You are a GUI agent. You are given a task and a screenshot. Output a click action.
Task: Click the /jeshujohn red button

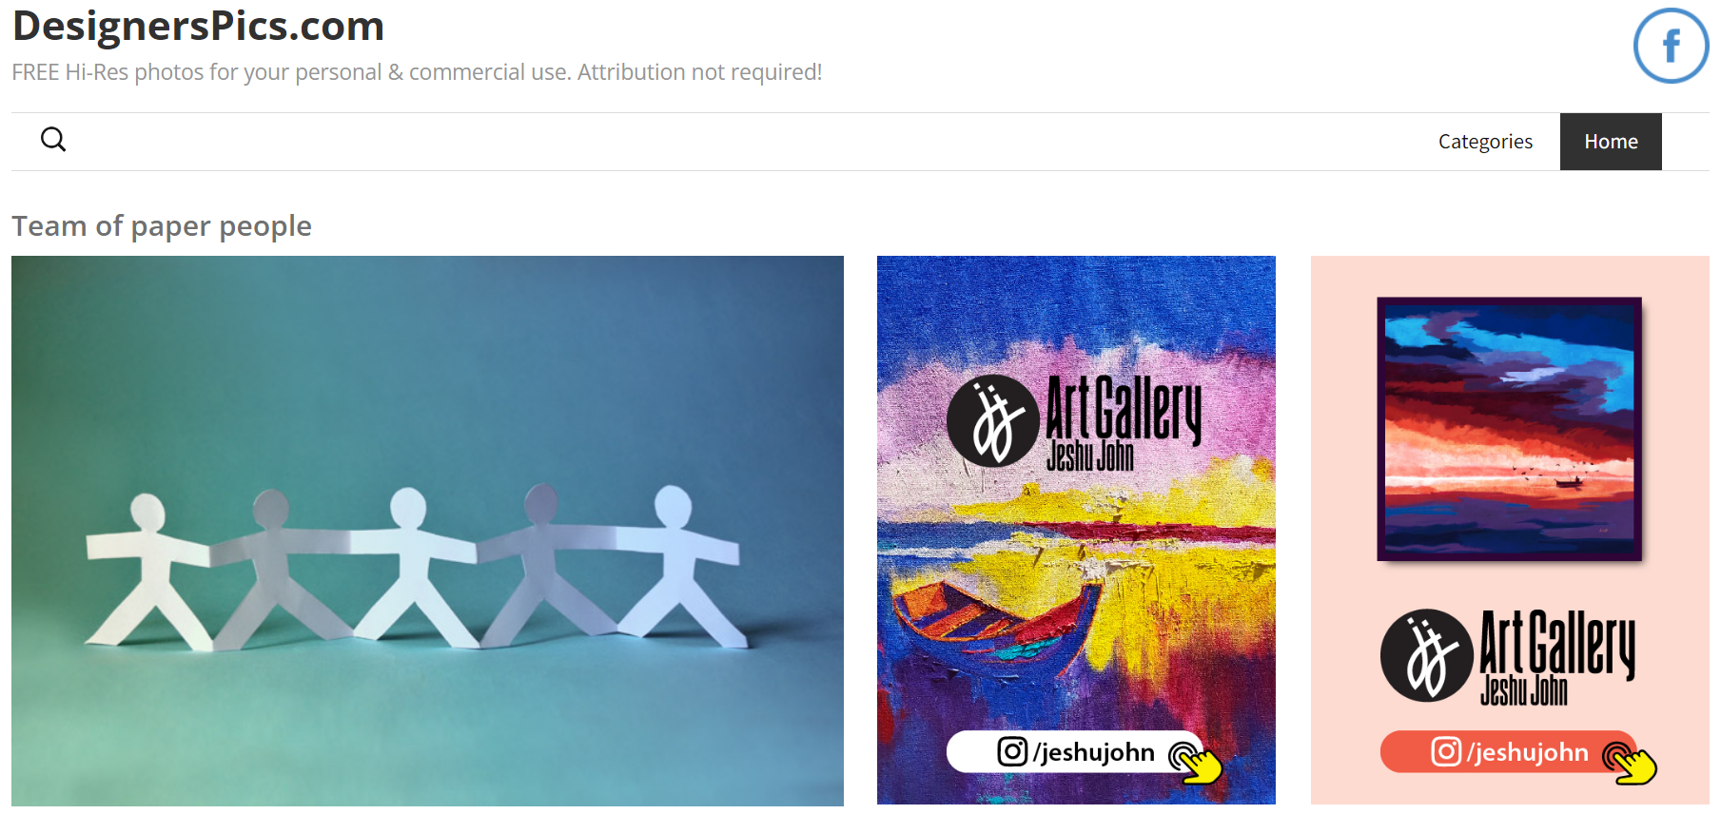point(1509,751)
